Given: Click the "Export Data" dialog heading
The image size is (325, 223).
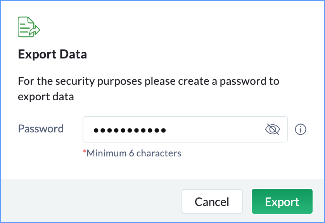Looking at the screenshot, I should point(52,54).
